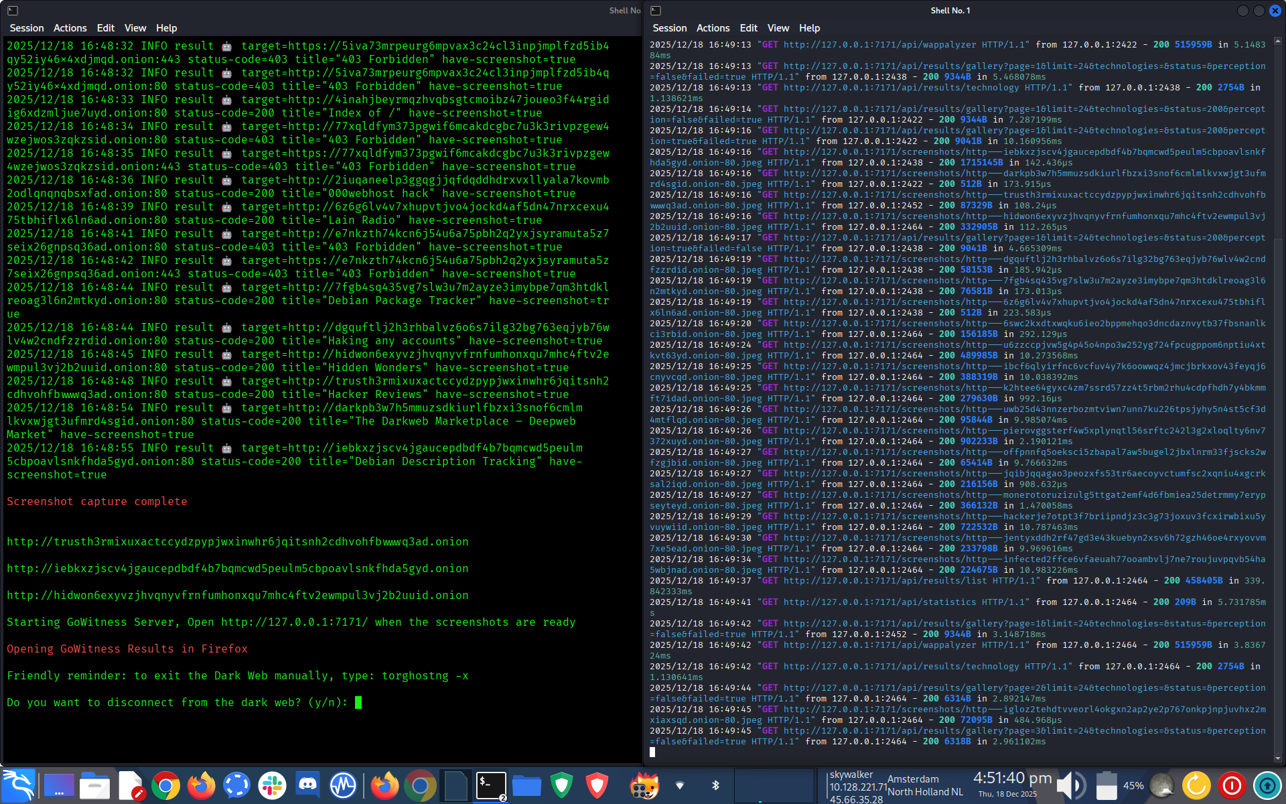1286x804 pixels.
Task: Expand the network tray dropdown arrow
Action: click(680, 785)
